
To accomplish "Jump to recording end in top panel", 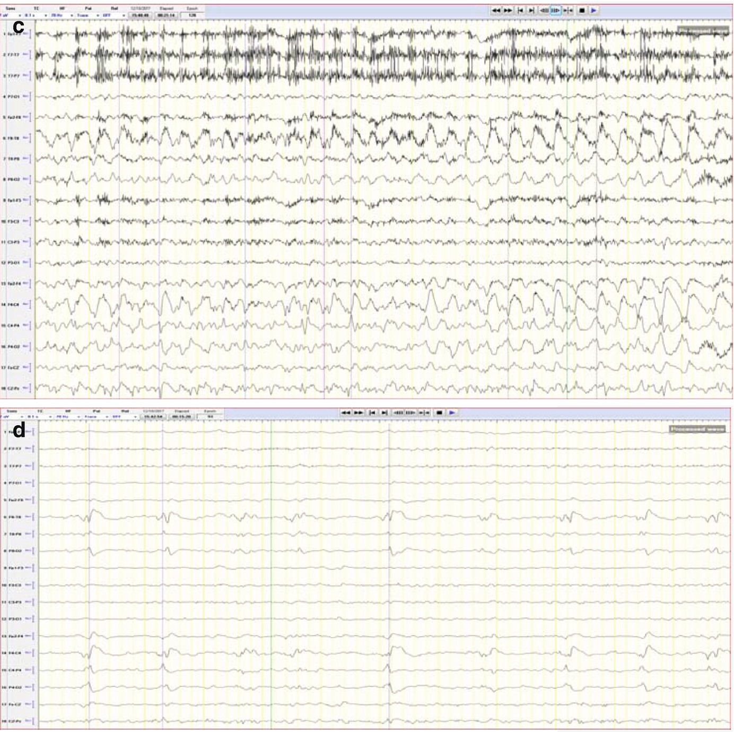I will [531, 10].
